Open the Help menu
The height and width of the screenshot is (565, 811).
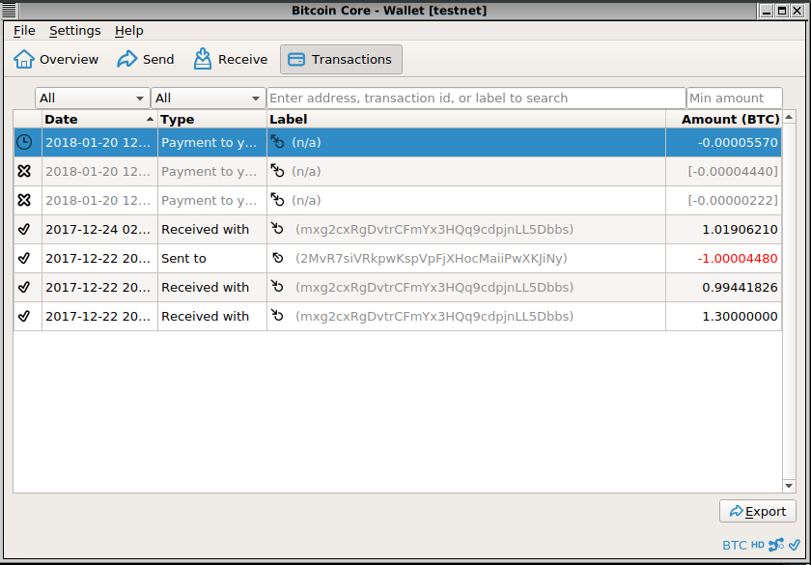coord(128,31)
